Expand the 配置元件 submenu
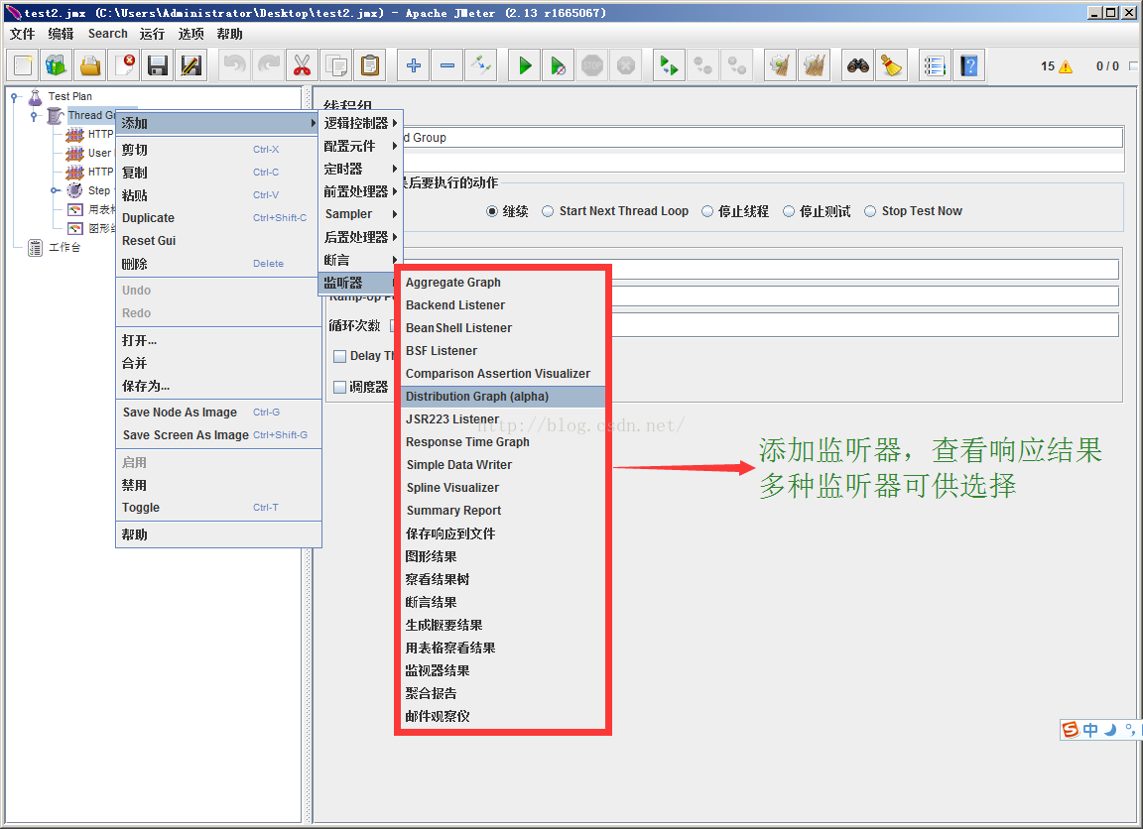The width and height of the screenshot is (1143, 829). coord(361,146)
